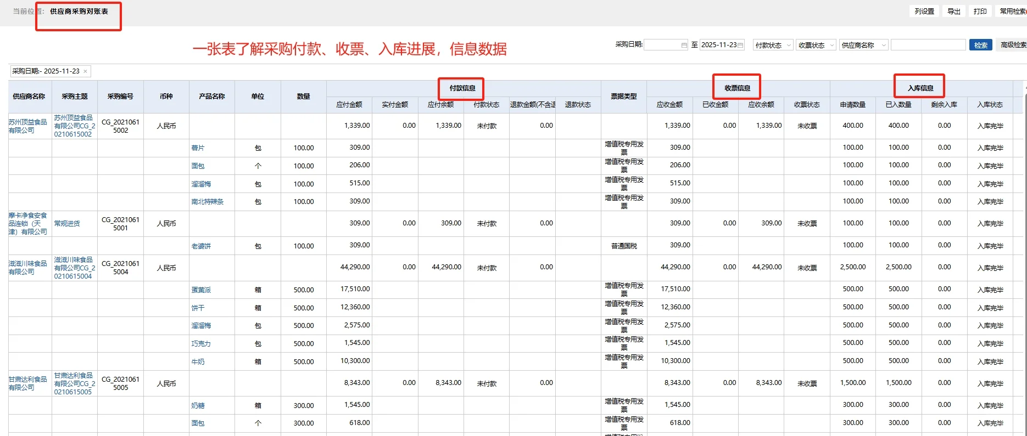Click the 剩余入库 column header
This screenshot has width=1027, height=436.
(945, 105)
